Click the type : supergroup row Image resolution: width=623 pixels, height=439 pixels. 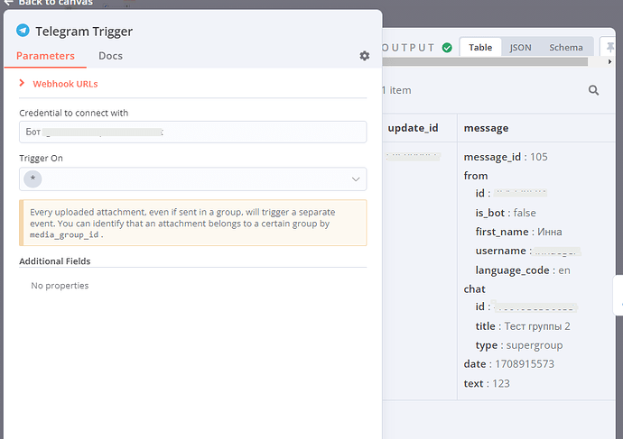(x=519, y=345)
